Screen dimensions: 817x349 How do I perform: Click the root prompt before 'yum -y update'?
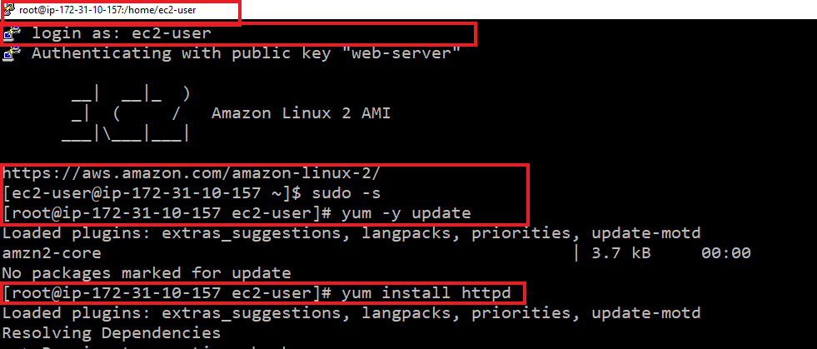point(167,213)
